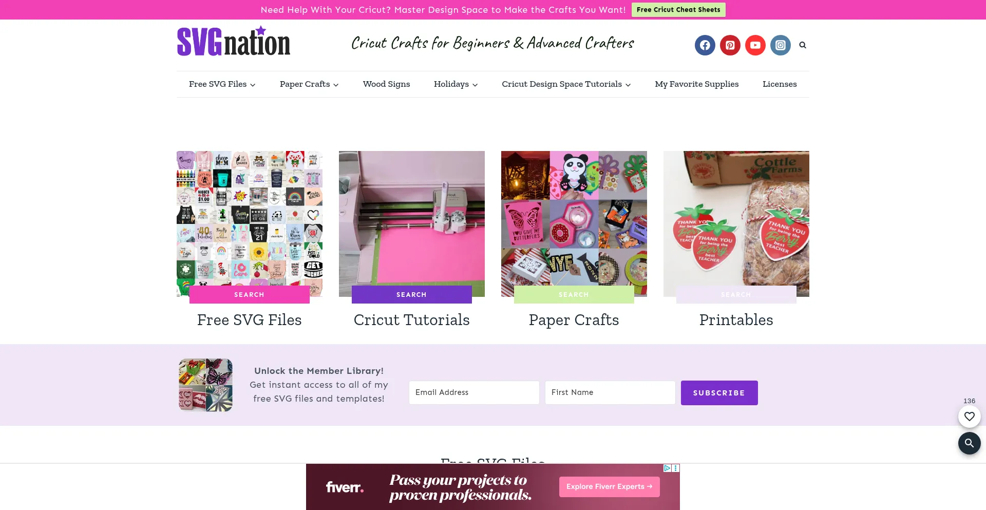Open the Instagram profile icon

(780, 45)
